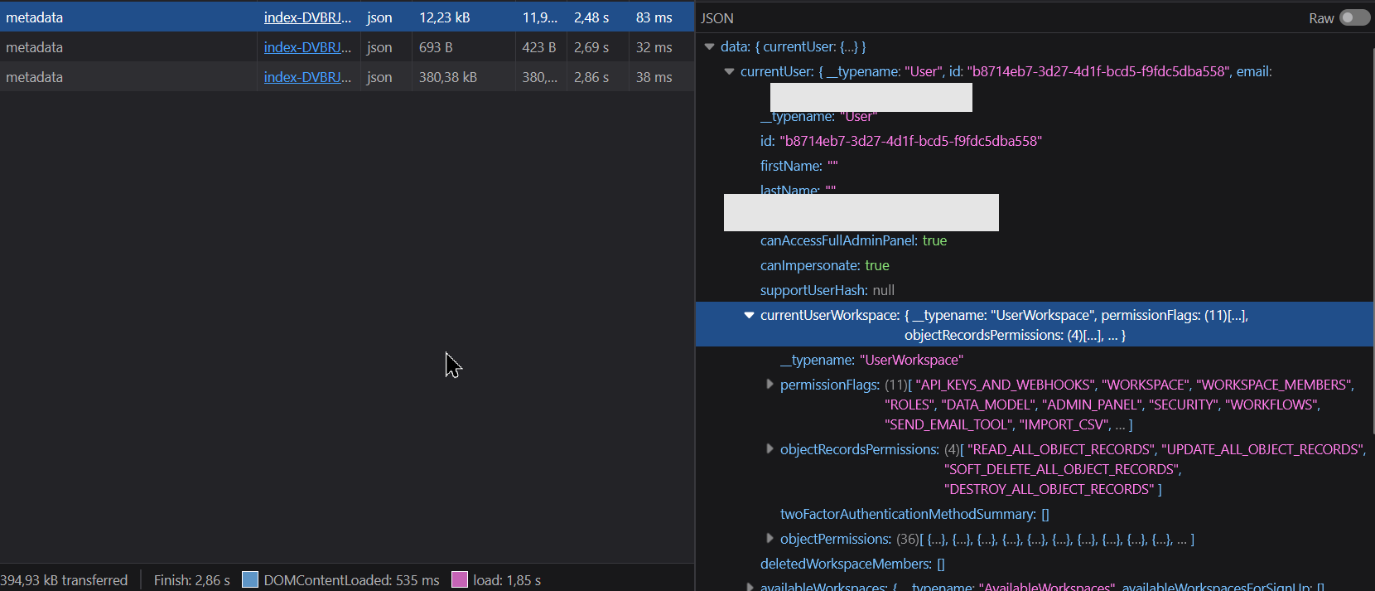The height and width of the screenshot is (591, 1375).
Task: Open initiator link in 693 B metadata row
Action: pos(307,47)
